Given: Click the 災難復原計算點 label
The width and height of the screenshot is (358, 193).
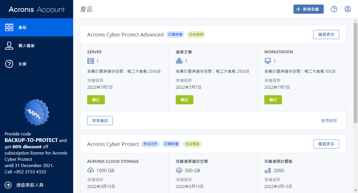Looking at the screenshot, I should point(278,161).
